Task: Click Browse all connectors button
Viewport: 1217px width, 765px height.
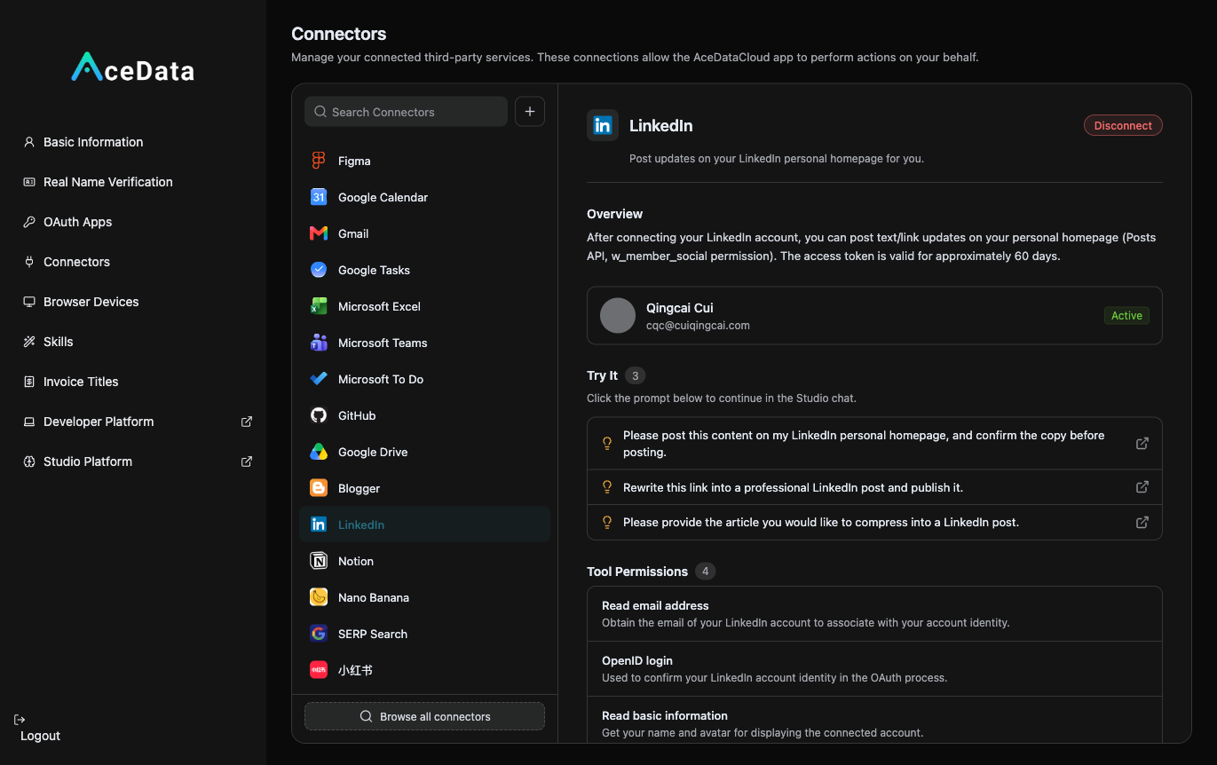Action: click(x=424, y=716)
